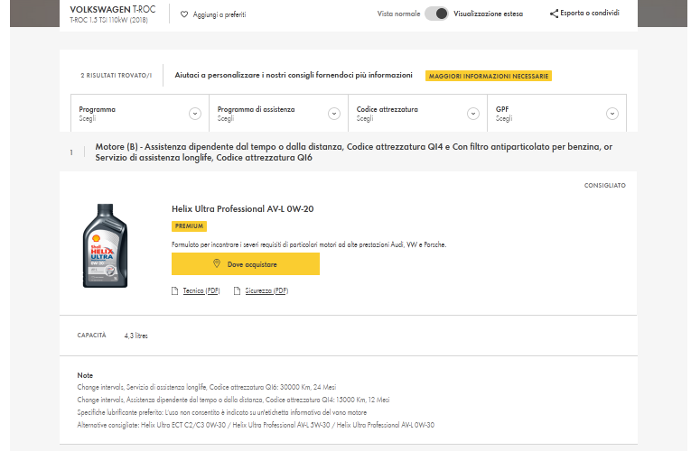The image size is (691, 451).
Task: Click the Maggiori informazioni necessarie badge
Action: 489,76
